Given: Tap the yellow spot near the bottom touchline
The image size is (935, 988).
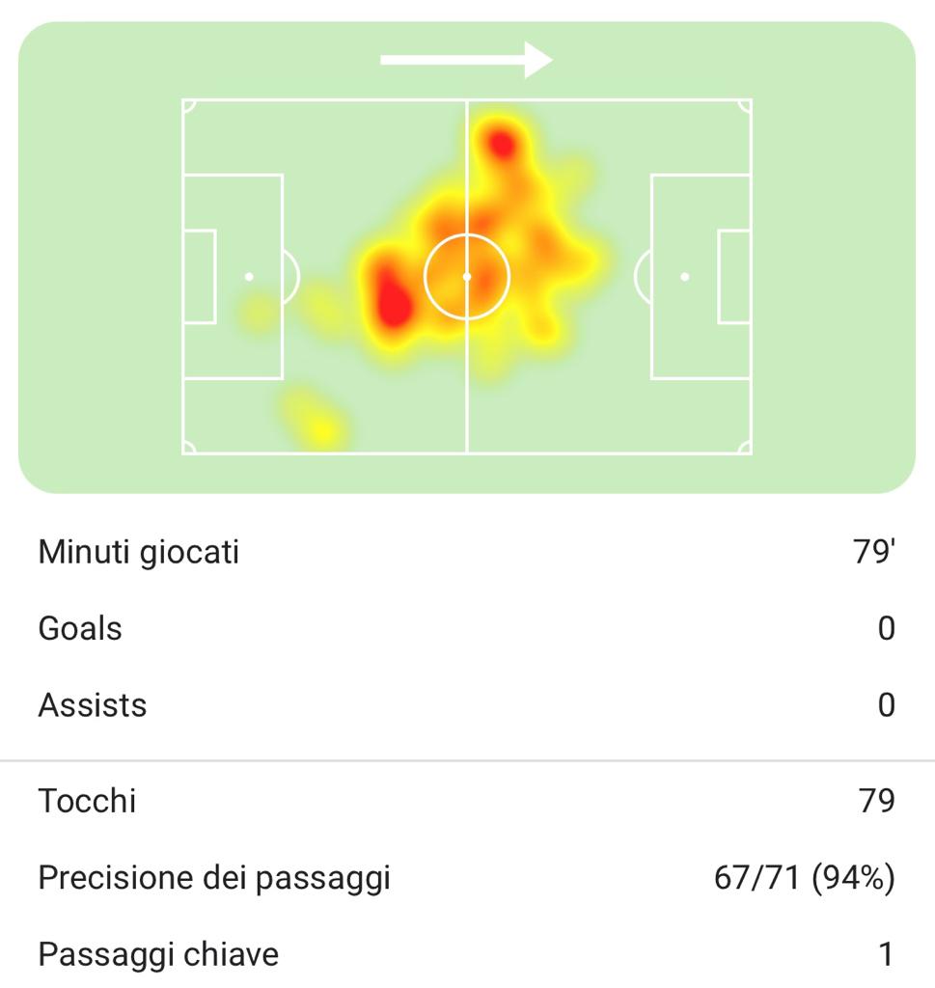Looking at the screenshot, I should (x=319, y=425).
